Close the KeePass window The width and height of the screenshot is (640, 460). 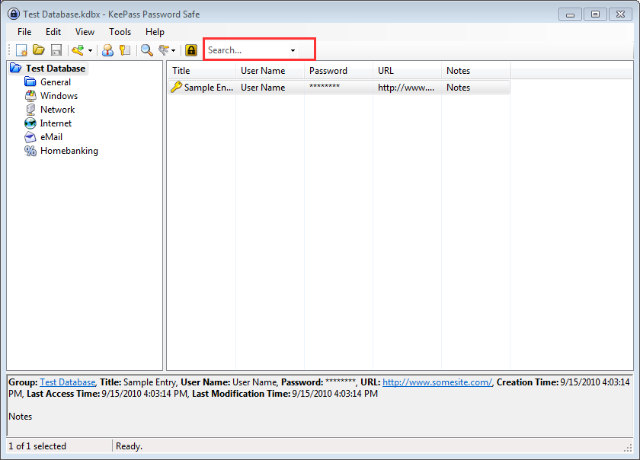point(620,14)
